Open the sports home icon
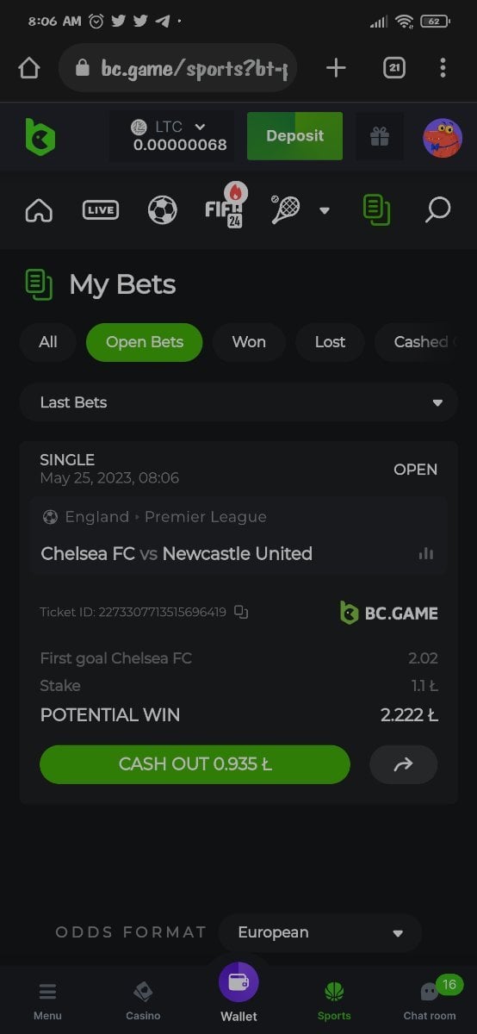Screen dimensions: 477x1034 point(39,209)
